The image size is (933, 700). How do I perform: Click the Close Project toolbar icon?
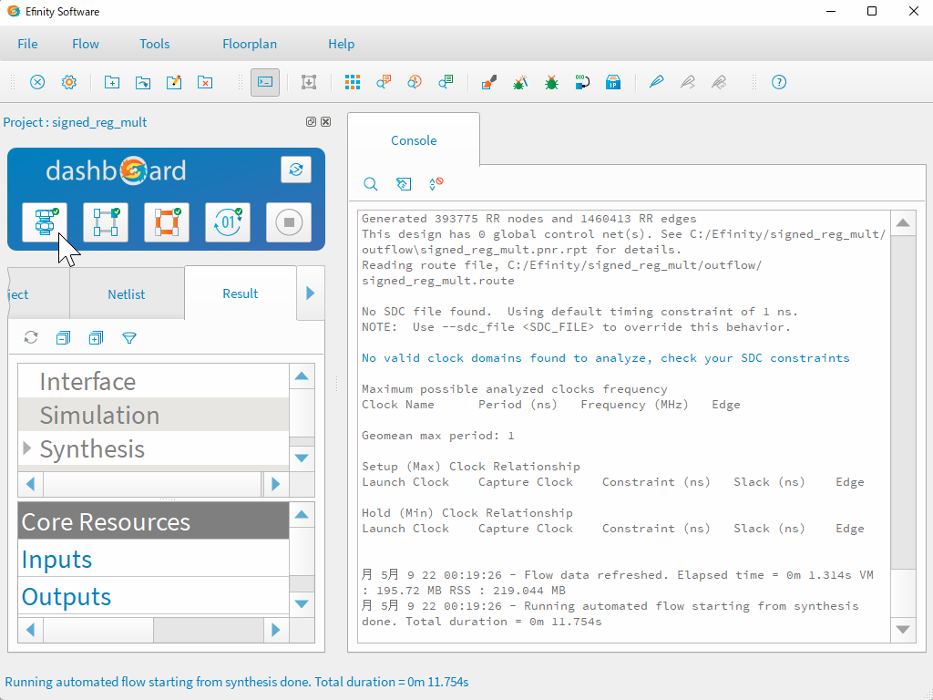point(37,82)
